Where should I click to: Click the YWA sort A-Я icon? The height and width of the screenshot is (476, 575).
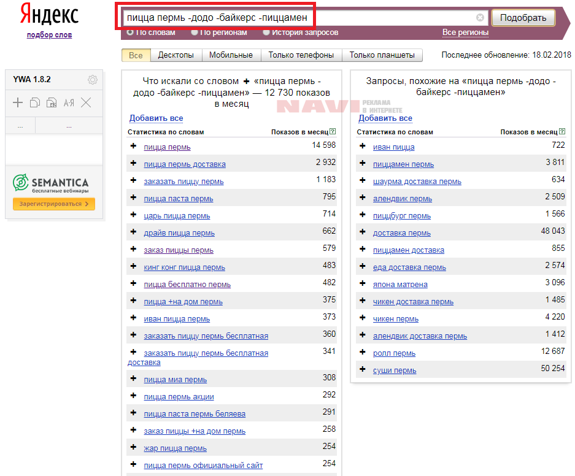[69, 102]
